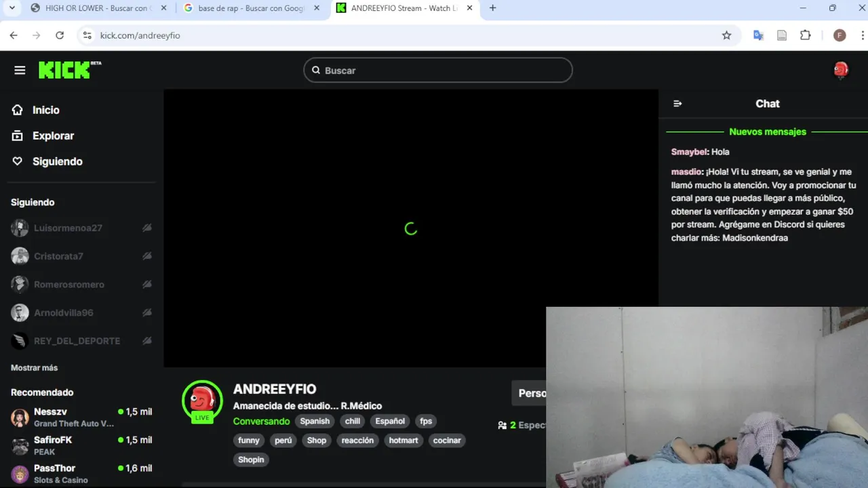Select the cocinar tag
Viewport: 868px width, 488px height.
pos(447,440)
